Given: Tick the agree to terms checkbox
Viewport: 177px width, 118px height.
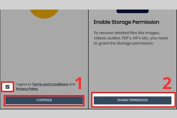Looking at the screenshot, I should (7, 86).
